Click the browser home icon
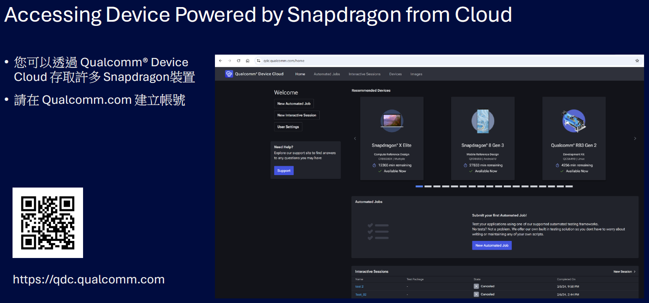The width and height of the screenshot is (649, 303). (x=247, y=60)
